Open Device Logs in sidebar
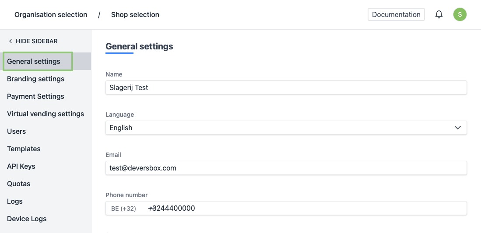The width and height of the screenshot is (481, 233). tap(27, 219)
